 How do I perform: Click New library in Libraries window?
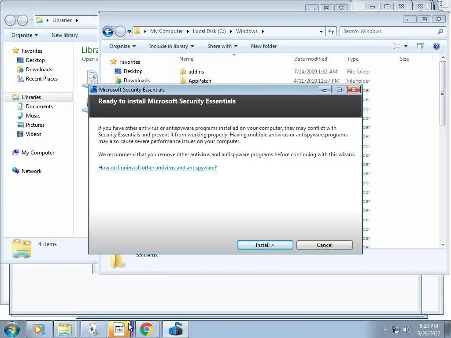(x=65, y=35)
